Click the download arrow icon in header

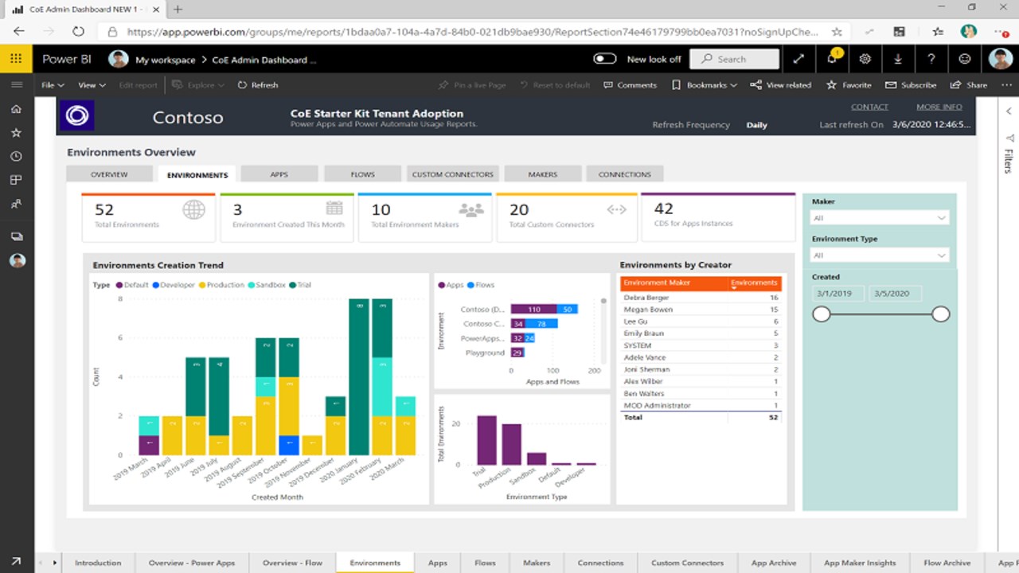[898, 59]
